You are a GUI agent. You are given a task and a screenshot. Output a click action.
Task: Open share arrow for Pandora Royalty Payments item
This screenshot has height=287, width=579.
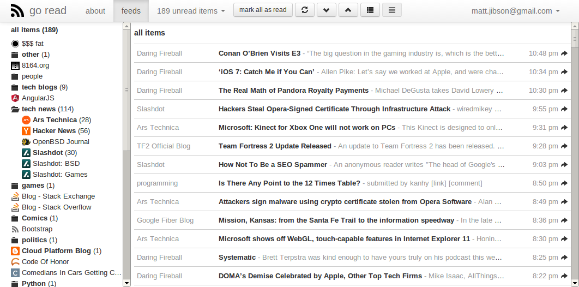pyautogui.click(x=564, y=90)
